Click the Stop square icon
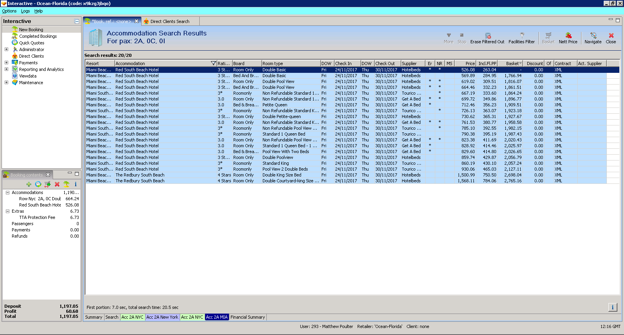 coord(462,35)
